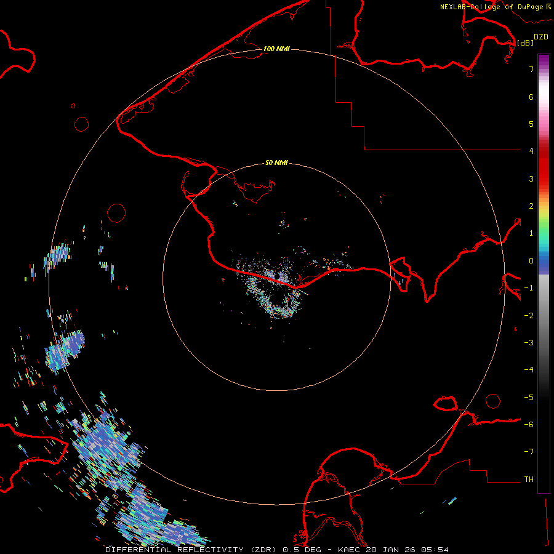The image size is (554, 554).
Task: Click the color scale value 0
Action: pyautogui.click(x=531, y=261)
